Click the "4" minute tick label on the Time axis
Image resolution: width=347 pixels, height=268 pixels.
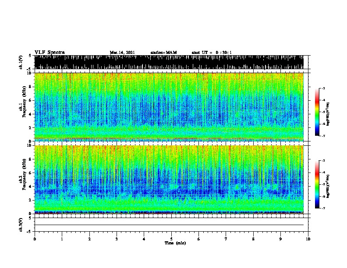(x=144, y=239)
